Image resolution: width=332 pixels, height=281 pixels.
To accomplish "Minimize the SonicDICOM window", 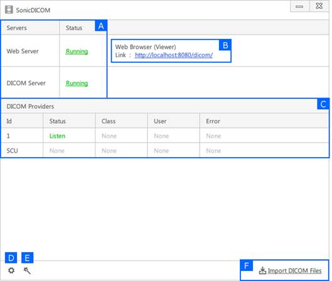I will point(299,6).
